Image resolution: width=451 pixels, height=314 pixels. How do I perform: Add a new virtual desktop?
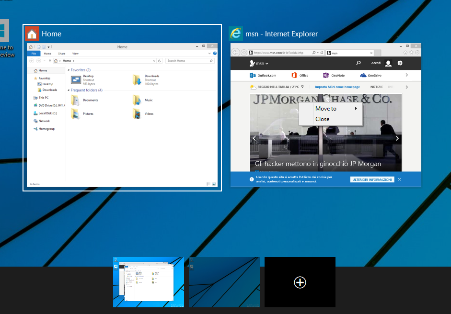[300, 282]
